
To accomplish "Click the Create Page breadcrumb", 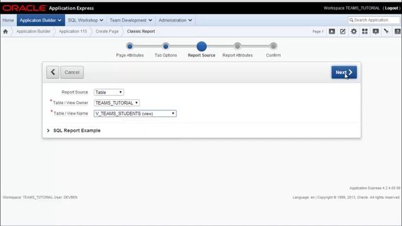I will coord(107,31).
